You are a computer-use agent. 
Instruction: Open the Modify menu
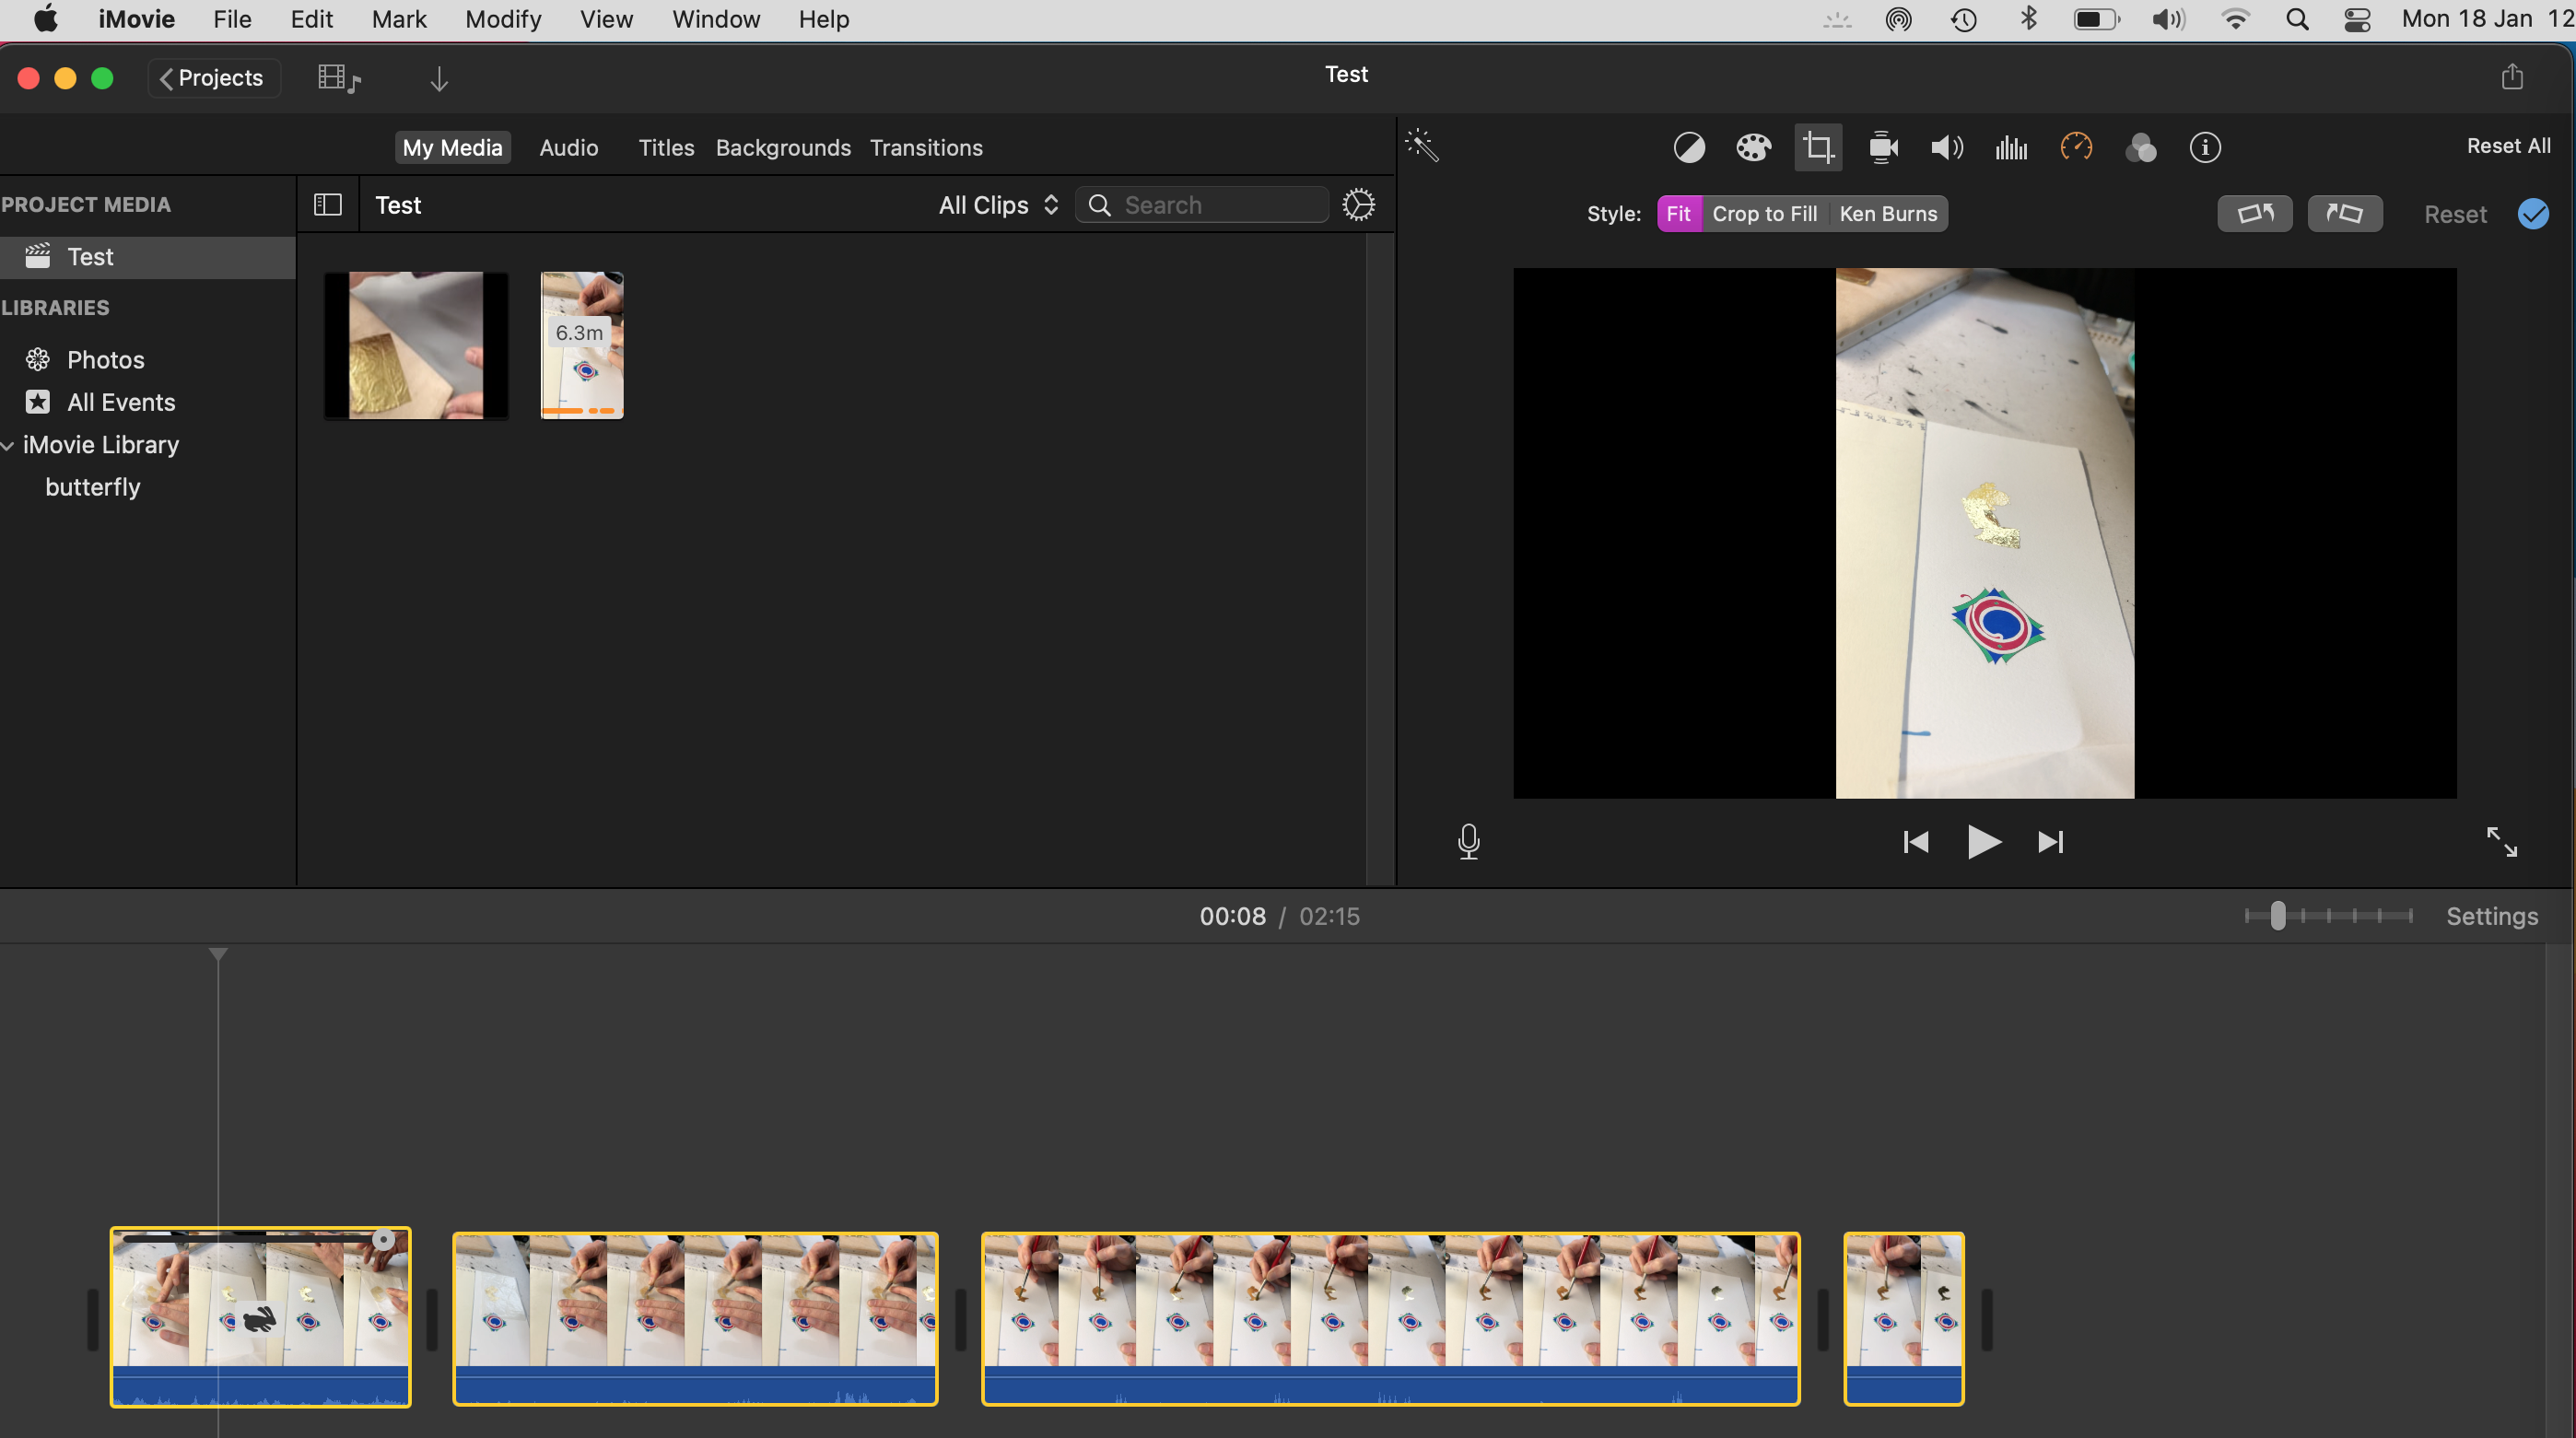tap(503, 19)
